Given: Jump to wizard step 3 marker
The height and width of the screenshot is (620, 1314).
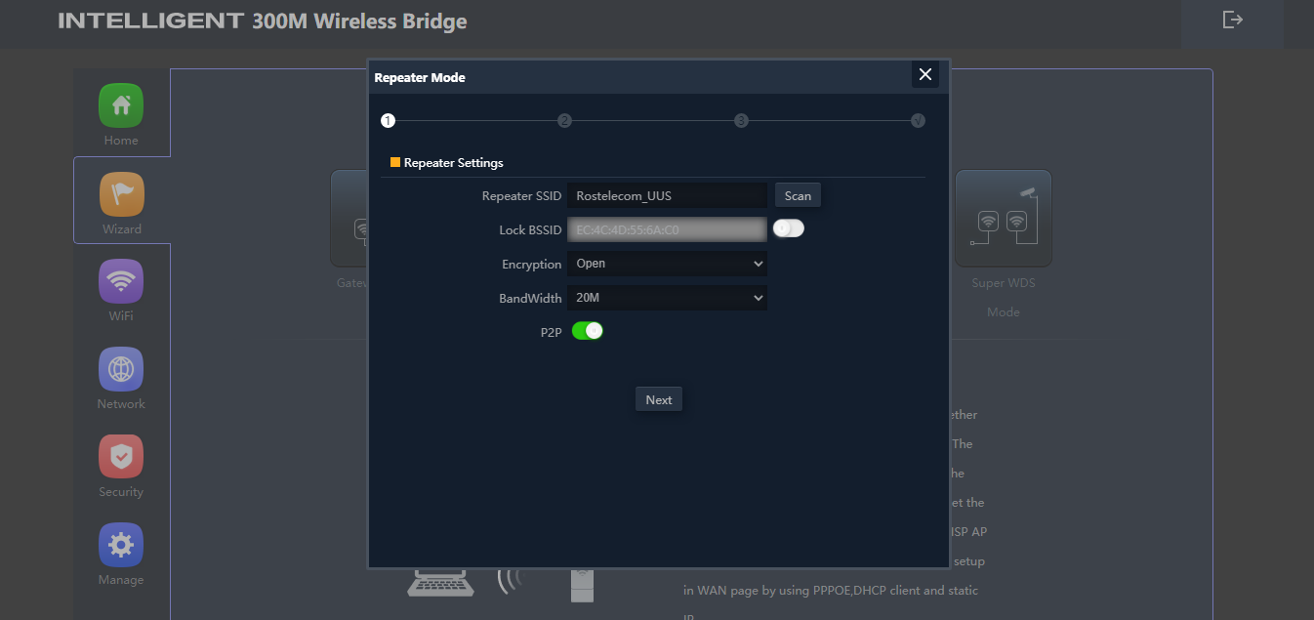Looking at the screenshot, I should [x=741, y=121].
